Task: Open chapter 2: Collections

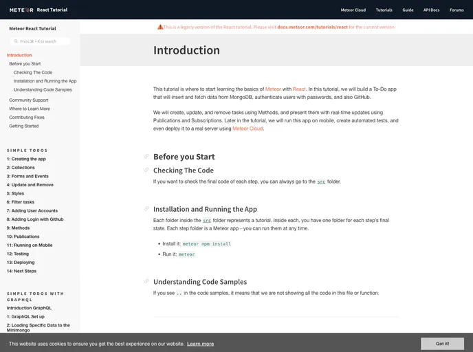Action: coord(21,168)
